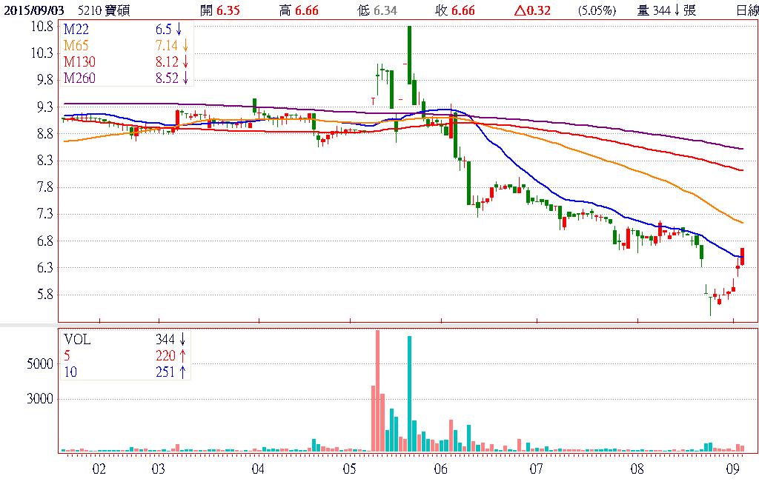
Task: Select the VOL label in volume panel
Action: [76, 339]
